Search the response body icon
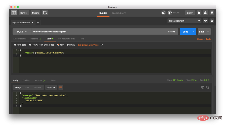 pos(208,87)
